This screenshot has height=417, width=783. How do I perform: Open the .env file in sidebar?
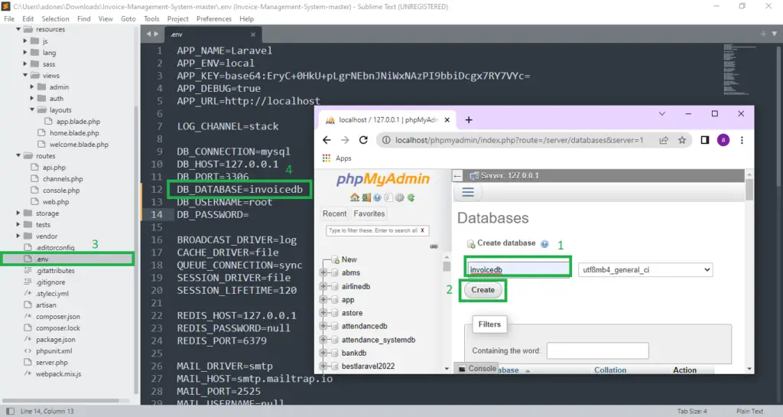coord(43,259)
